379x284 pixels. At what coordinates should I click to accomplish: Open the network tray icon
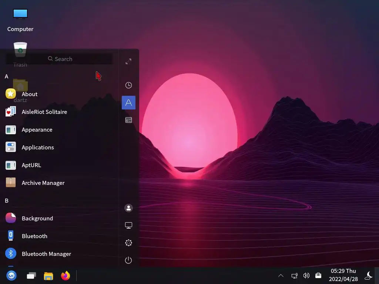[294, 275]
